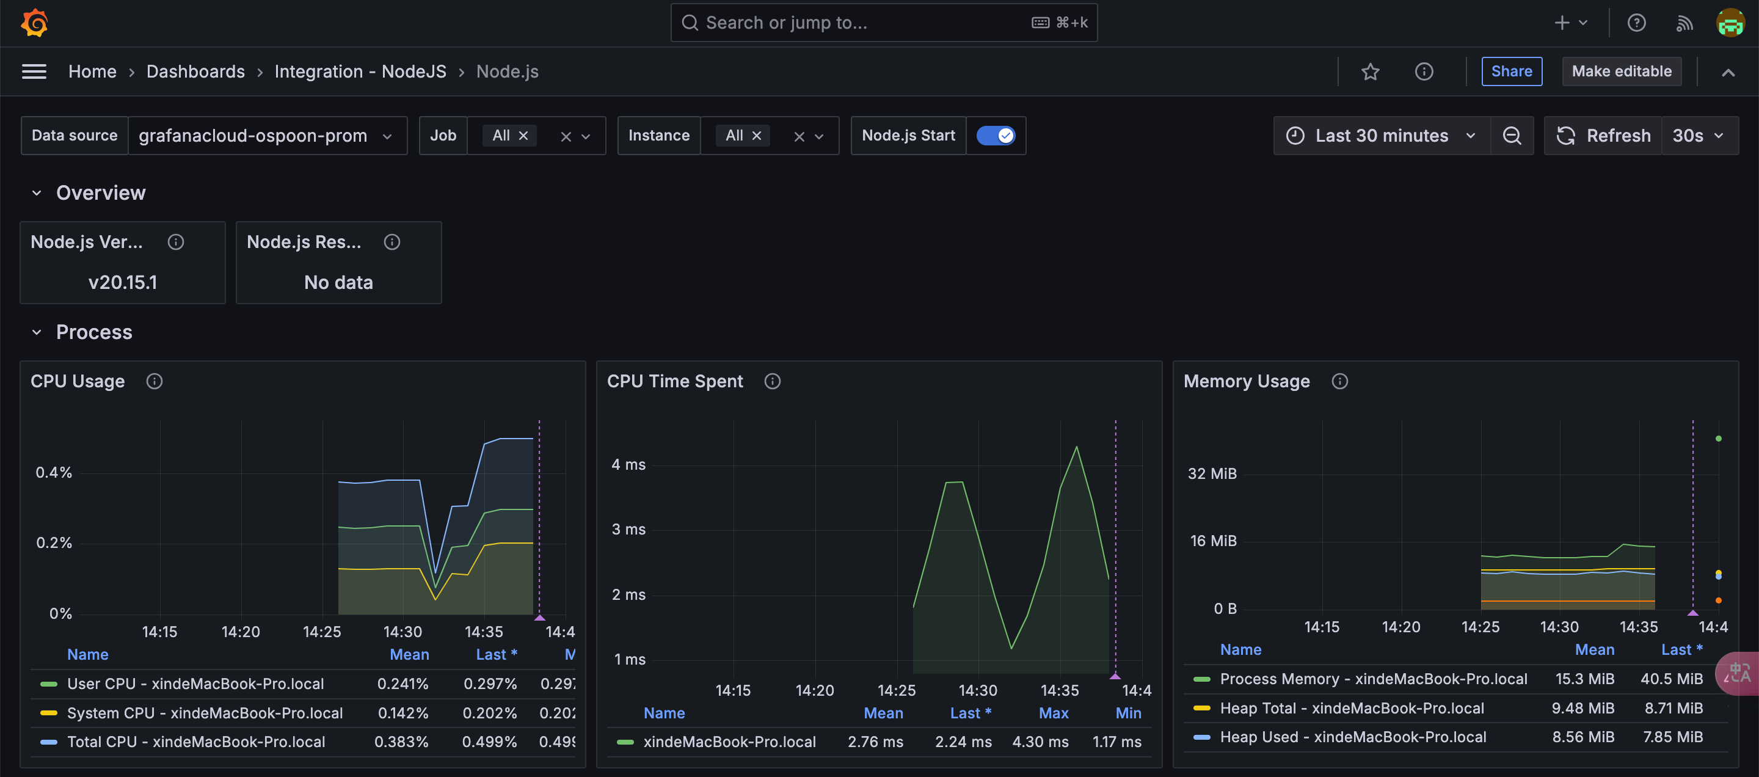Collapse the top bar with chevron up

[1728, 72]
